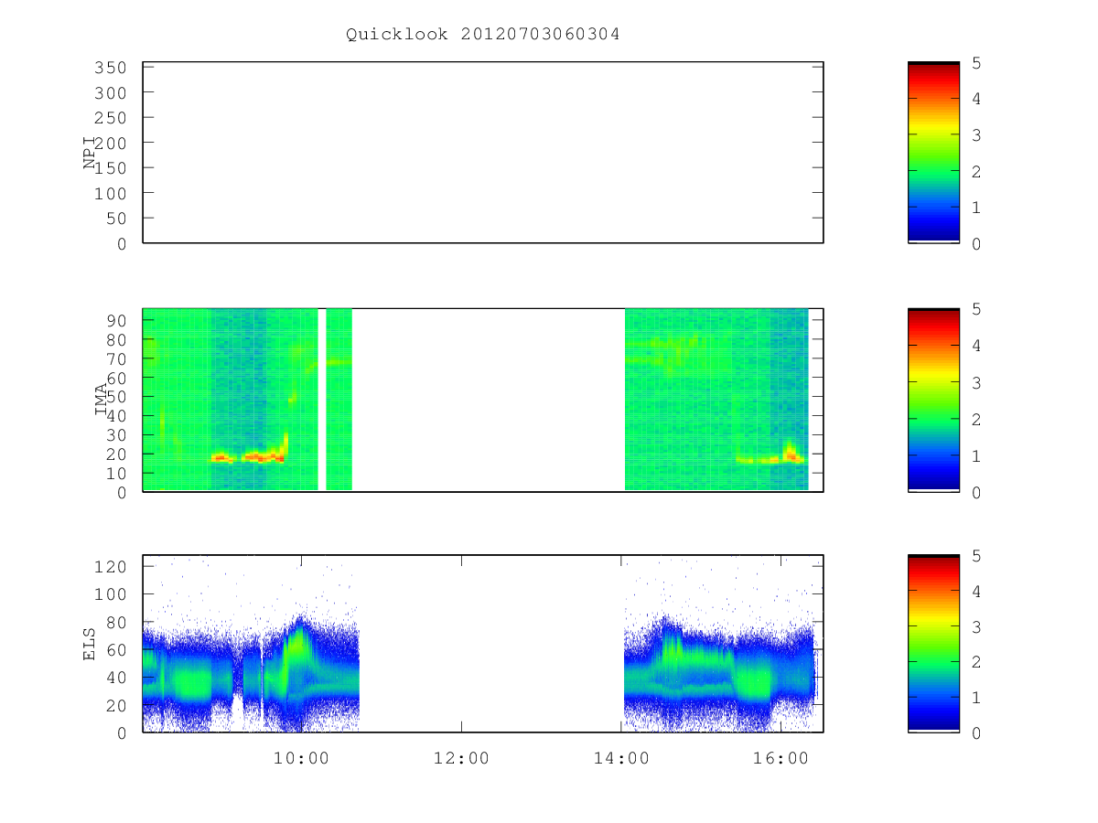Click the 80 tick label on ELS axis
Image resolution: width=1098 pixels, height=823 pixels.
coord(116,622)
